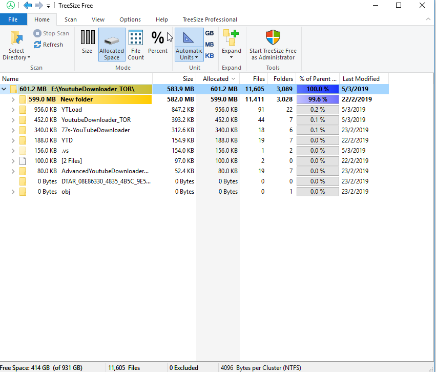Collapse the E:\YoutubeDownloader_TOR\ root node
The width and height of the screenshot is (436, 372).
(4, 89)
